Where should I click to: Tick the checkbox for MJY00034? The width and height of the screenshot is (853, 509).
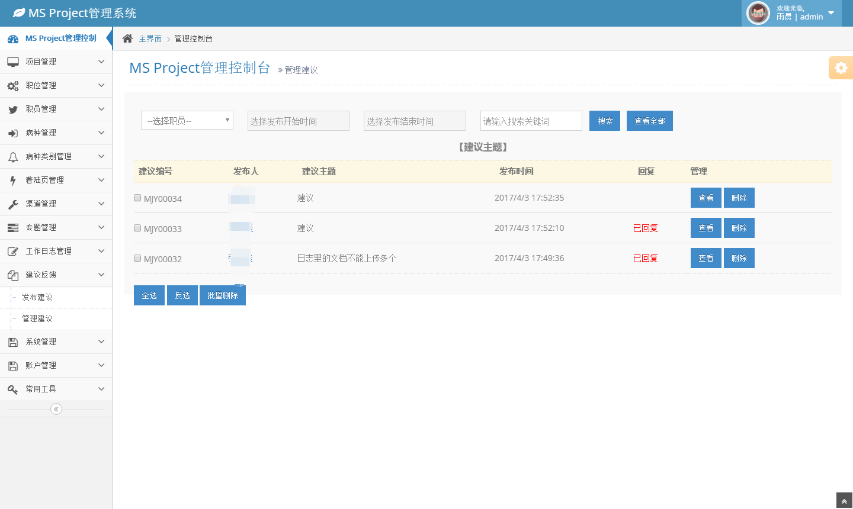137,198
